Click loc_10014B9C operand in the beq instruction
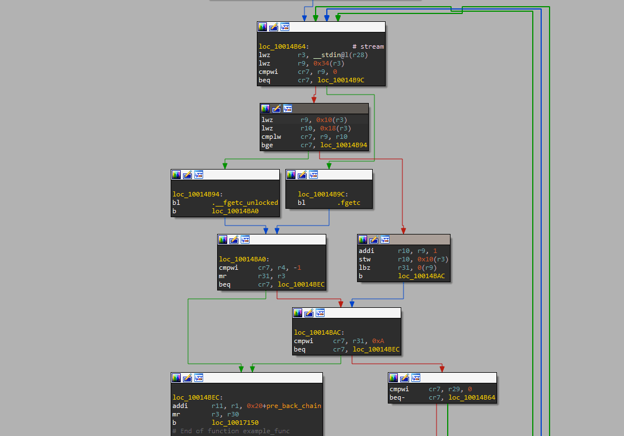624x436 pixels. [341, 80]
